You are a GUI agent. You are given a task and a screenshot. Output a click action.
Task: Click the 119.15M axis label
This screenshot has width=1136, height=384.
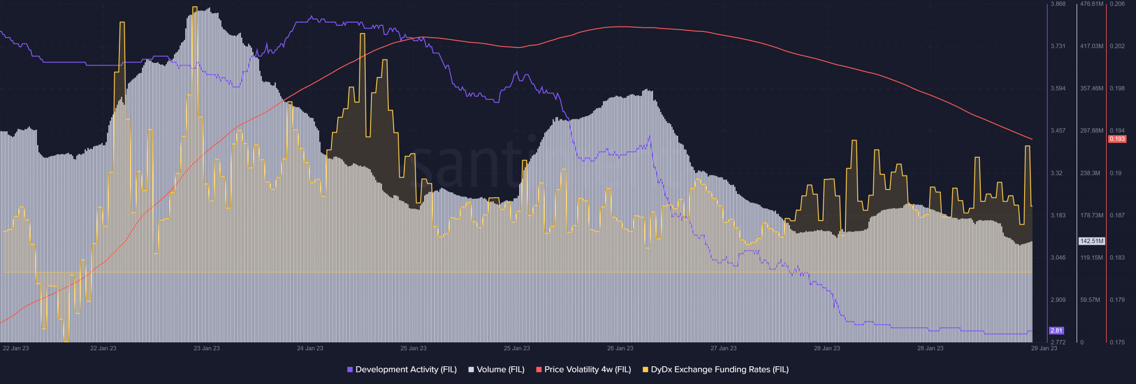(1092, 257)
